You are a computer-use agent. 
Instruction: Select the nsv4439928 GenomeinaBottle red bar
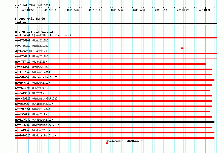coord(114,101)
